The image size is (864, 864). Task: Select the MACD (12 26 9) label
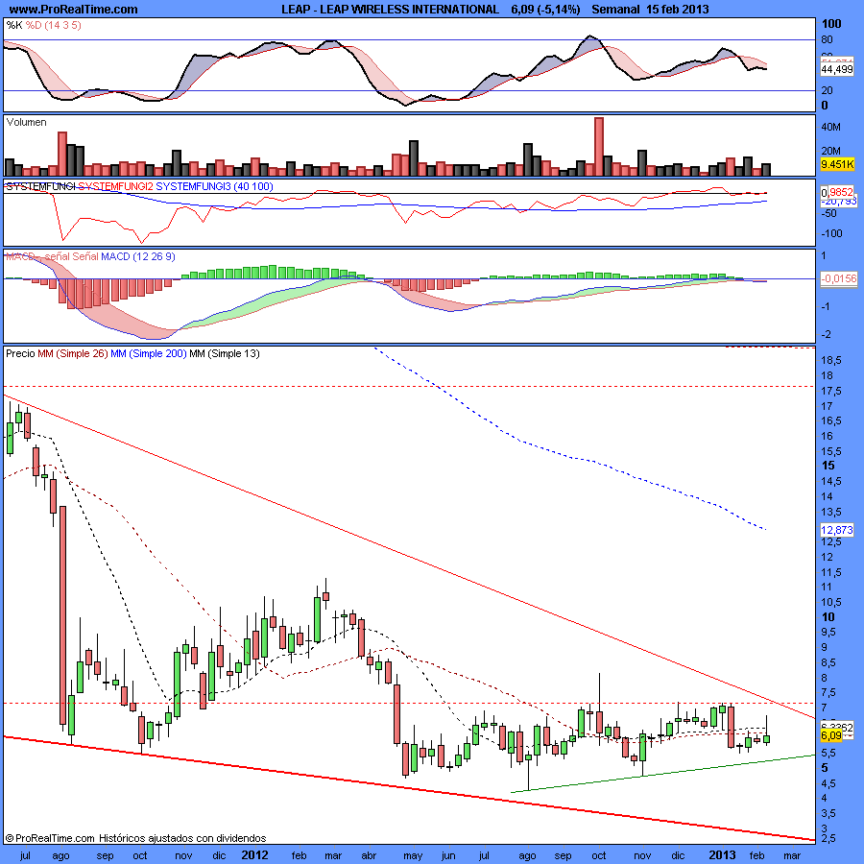tap(137, 256)
